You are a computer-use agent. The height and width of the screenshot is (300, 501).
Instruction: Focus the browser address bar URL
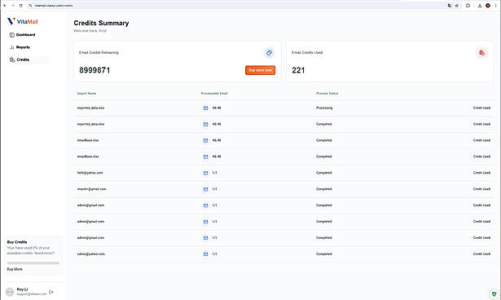pyautogui.click(x=54, y=6)
